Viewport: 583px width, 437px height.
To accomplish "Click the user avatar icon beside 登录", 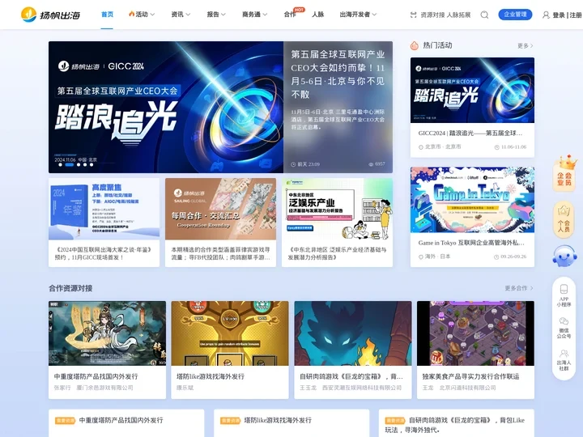I will coord(546,15).
